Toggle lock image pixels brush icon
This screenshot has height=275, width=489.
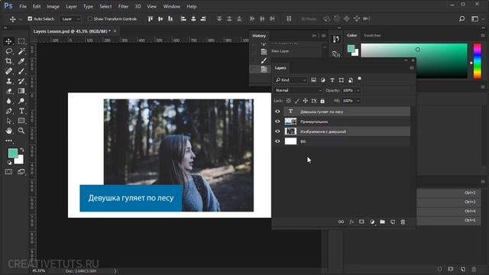(297, 101)
